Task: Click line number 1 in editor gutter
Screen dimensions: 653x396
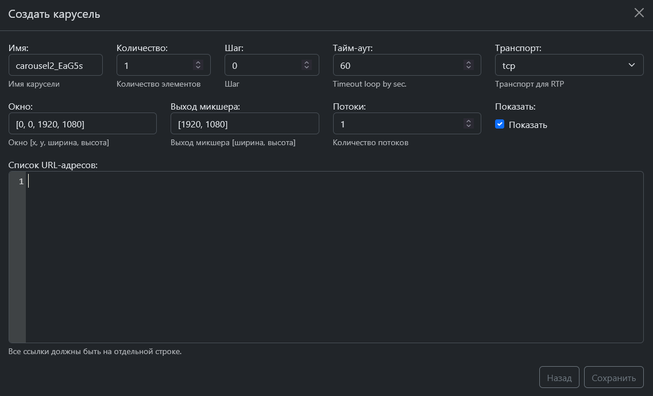Action: (x=21, y=181)
